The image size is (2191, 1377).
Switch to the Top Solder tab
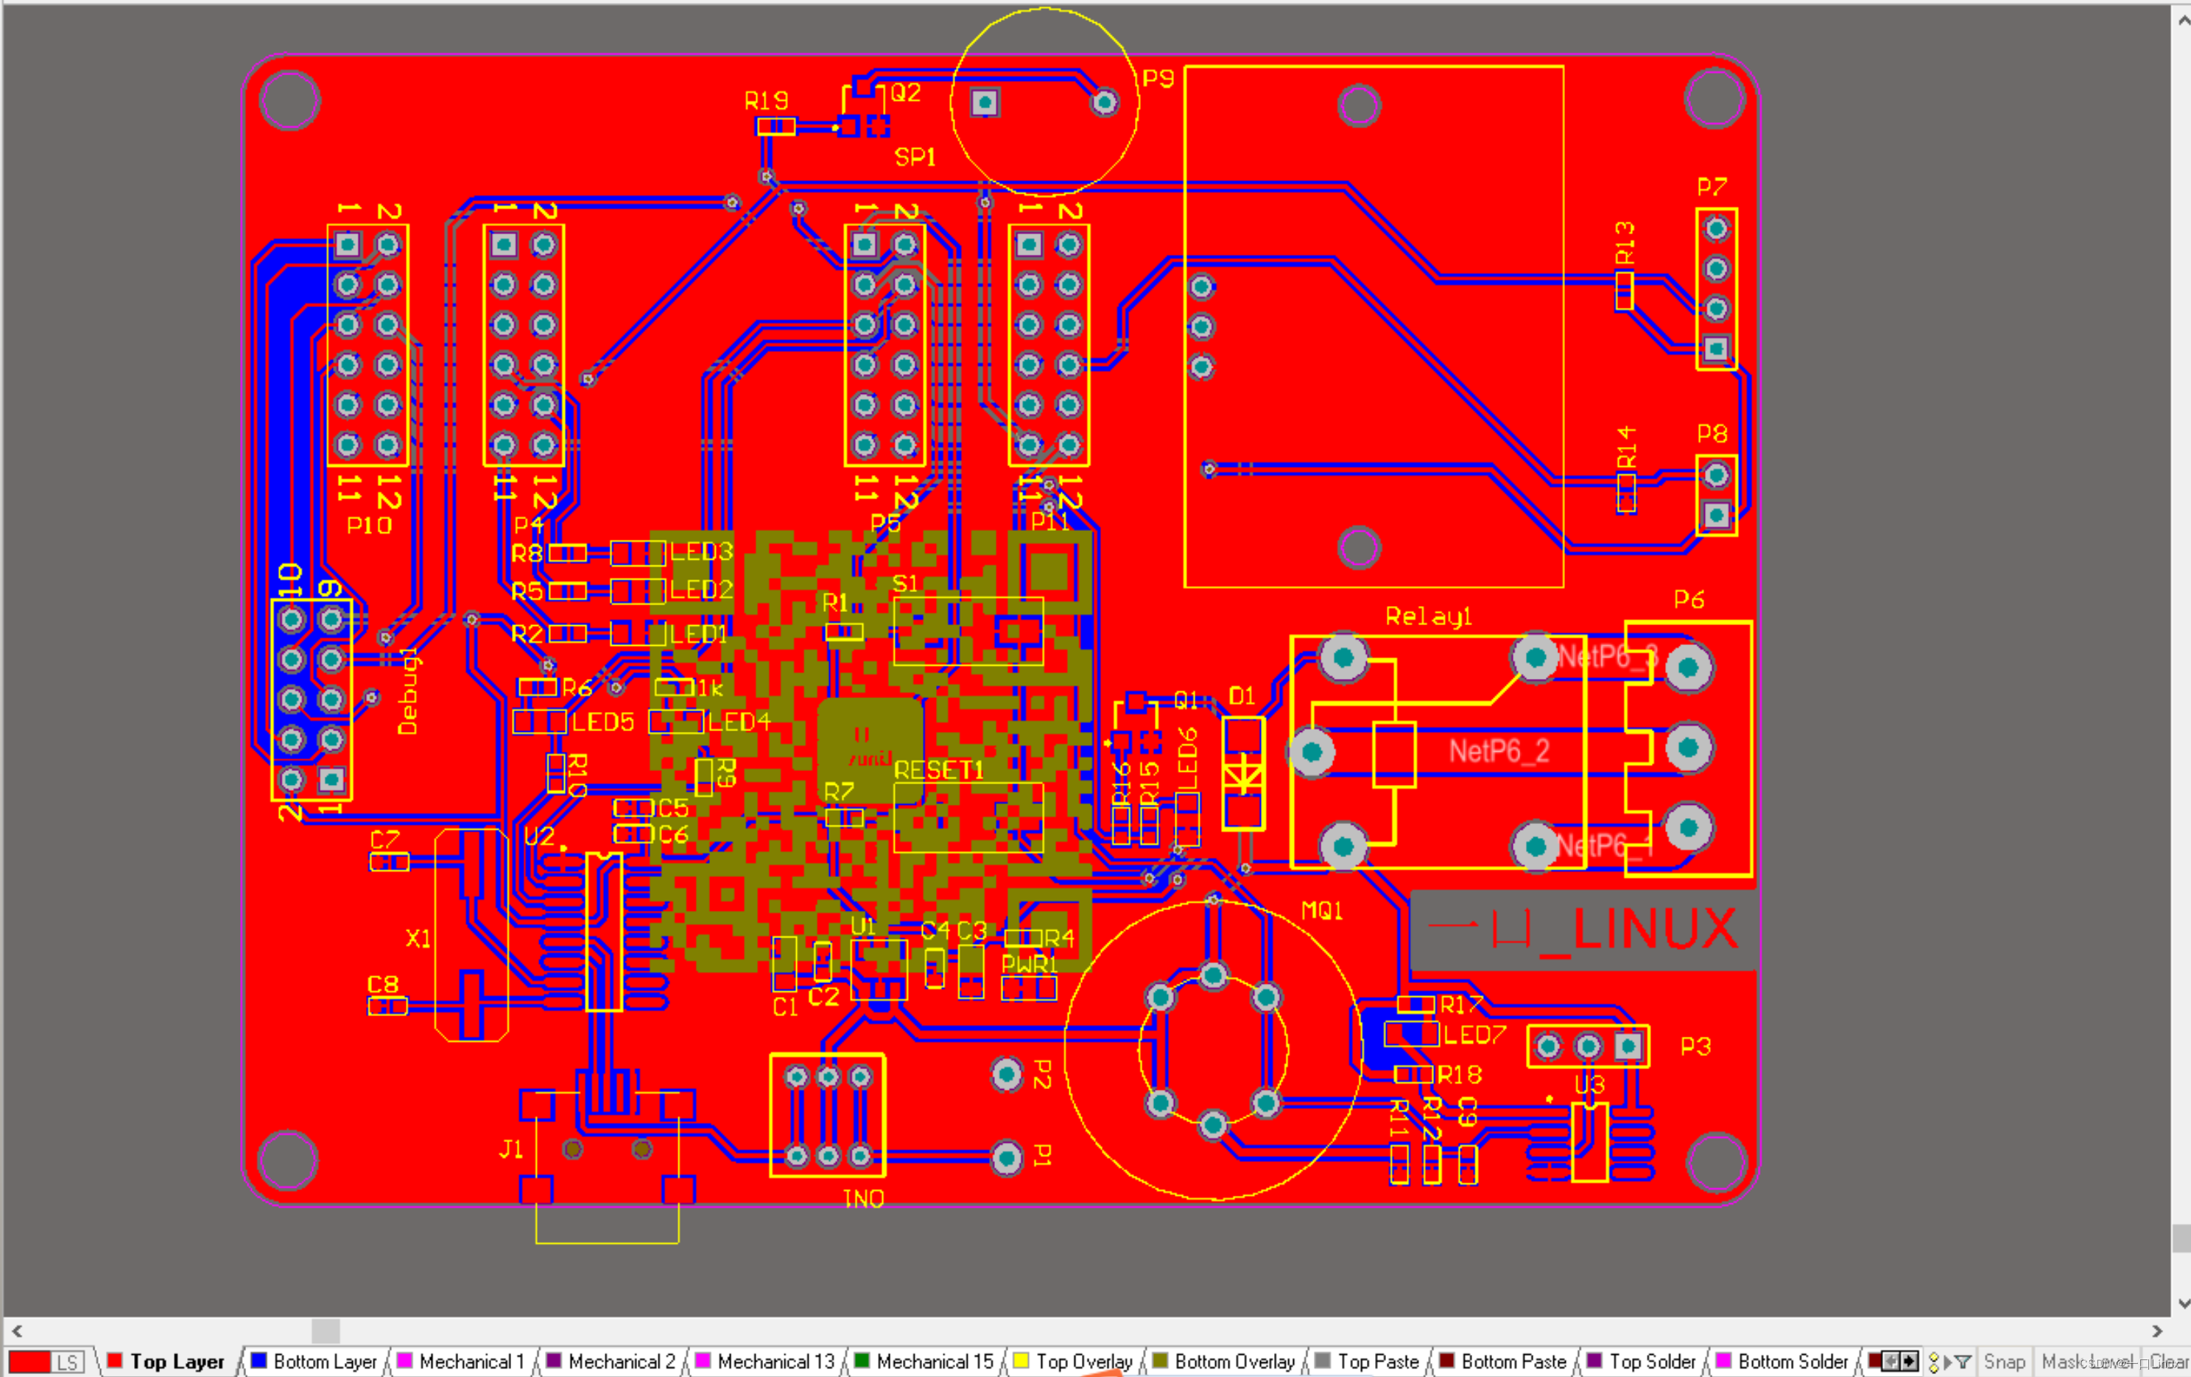pyautogui.click(x=1642, y=1362)
